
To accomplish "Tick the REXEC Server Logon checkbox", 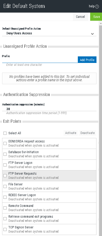I will coord(5,197).
